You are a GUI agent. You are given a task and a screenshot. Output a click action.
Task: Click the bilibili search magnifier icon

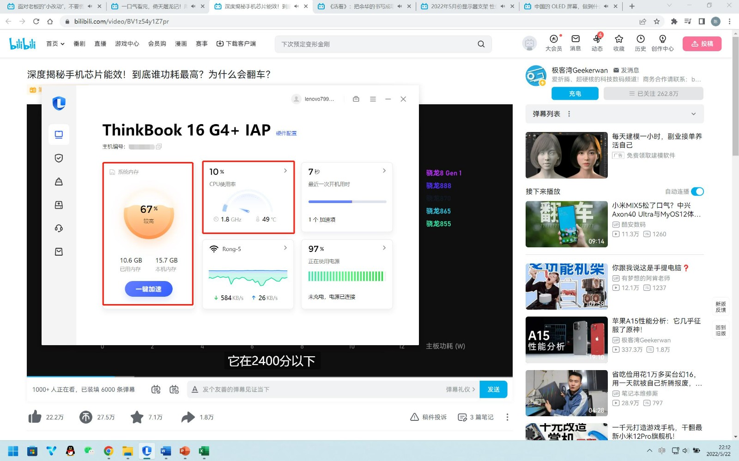481,44
